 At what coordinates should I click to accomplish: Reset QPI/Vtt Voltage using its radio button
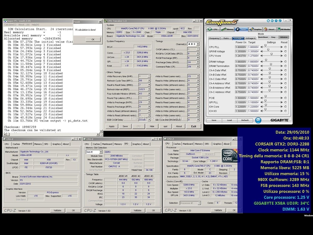tap(286, 51)
